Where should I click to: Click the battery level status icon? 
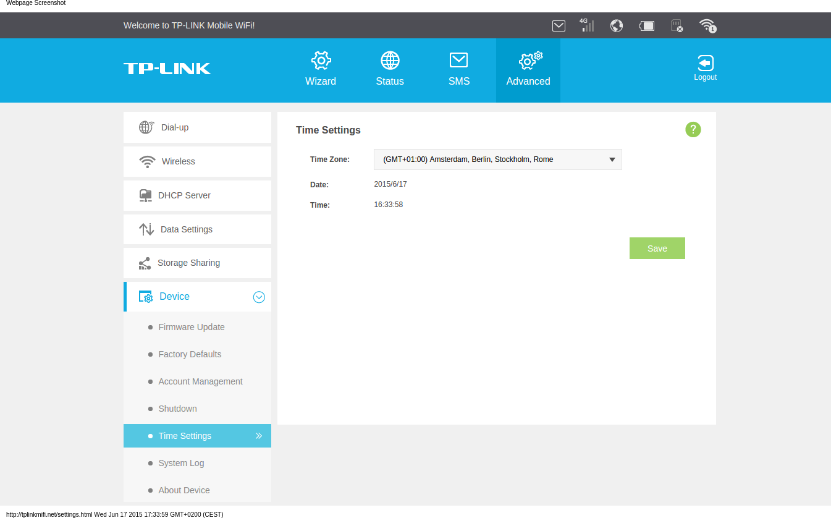click(x=646, y=25)
